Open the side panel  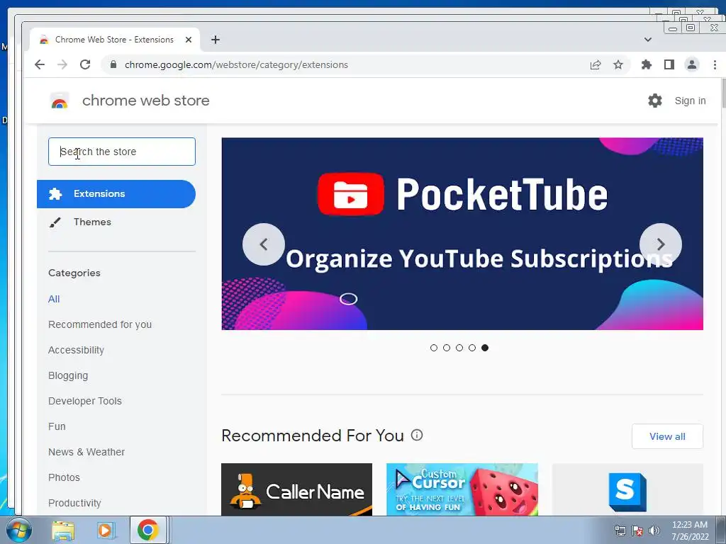(x=669, y=64)
